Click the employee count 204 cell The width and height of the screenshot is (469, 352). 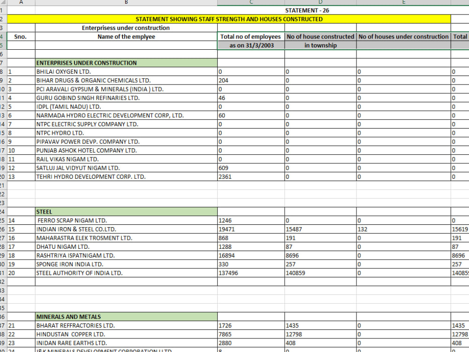click(x=251, y=80)
